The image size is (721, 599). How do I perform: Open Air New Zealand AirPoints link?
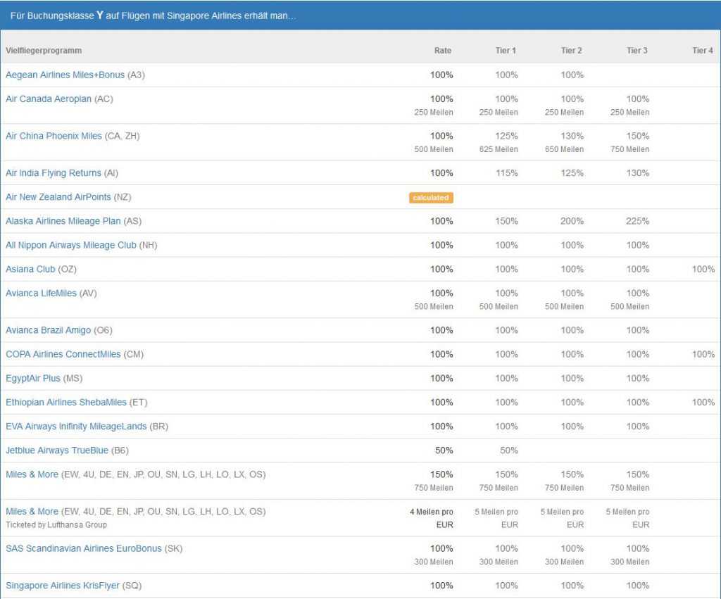[58, 197]
